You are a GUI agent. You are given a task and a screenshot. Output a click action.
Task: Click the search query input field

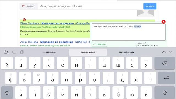90,6
